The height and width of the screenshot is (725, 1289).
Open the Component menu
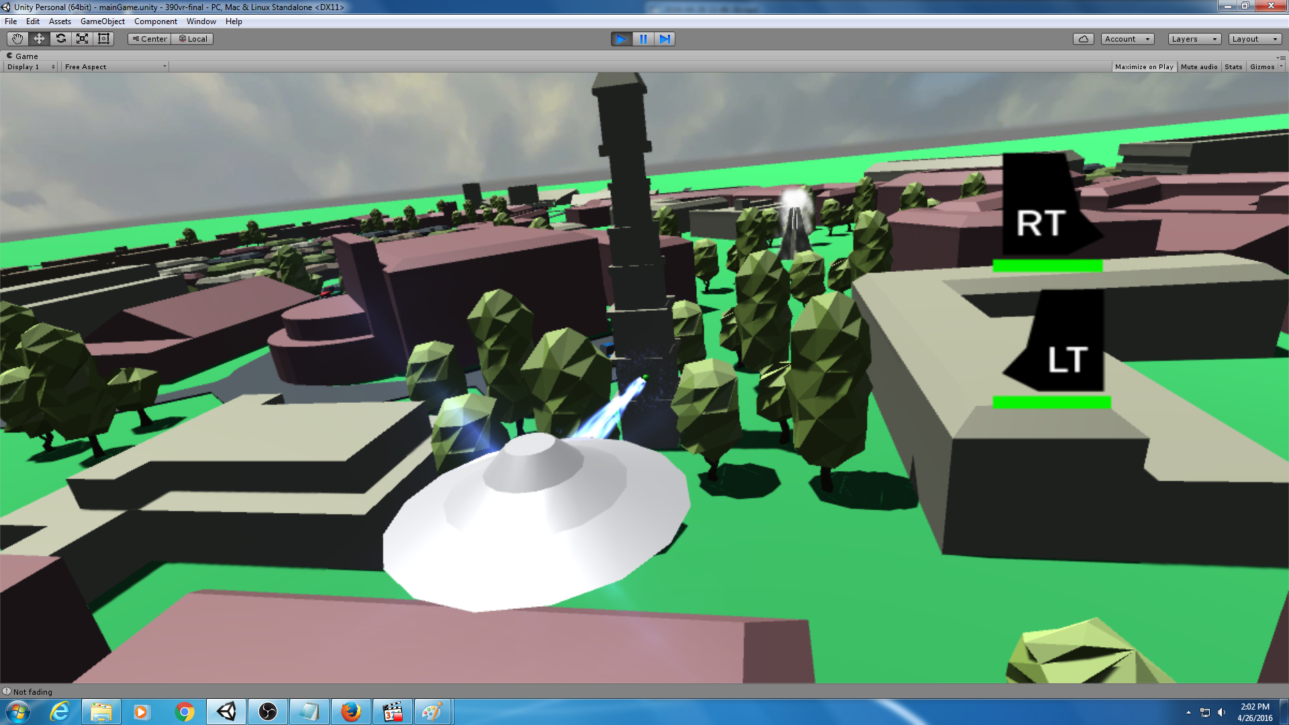point(156,21)
